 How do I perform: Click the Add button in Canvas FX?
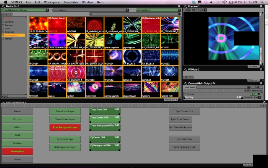pos(257,87)
